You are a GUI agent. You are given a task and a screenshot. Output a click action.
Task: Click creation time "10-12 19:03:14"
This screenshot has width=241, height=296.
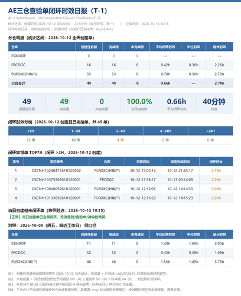point(143,170)
